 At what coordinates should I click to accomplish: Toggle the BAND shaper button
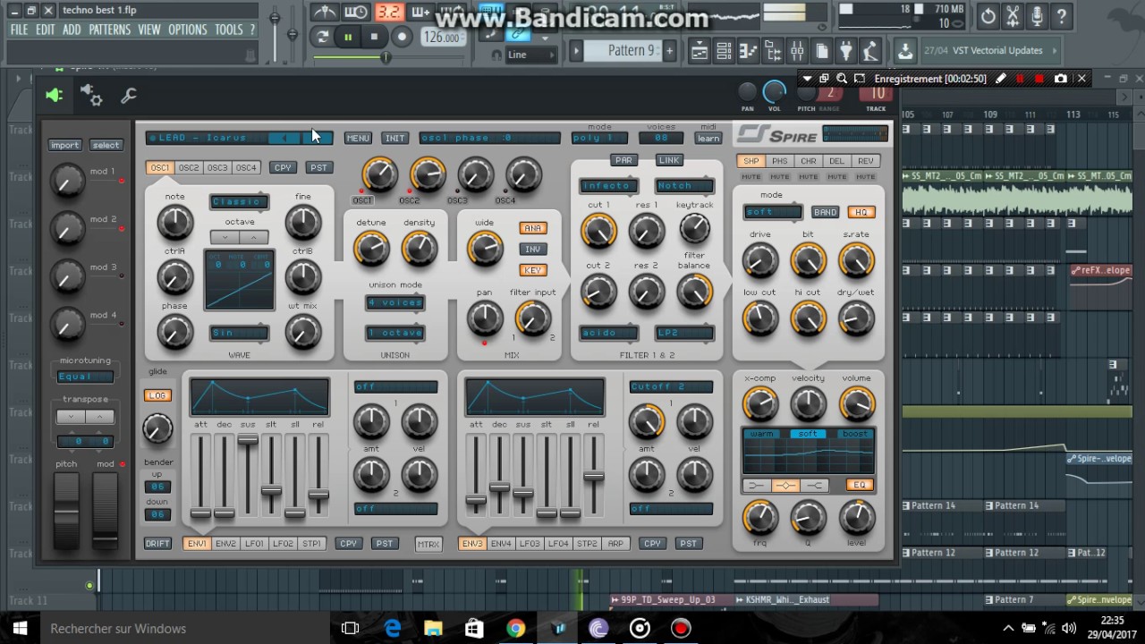825,212
